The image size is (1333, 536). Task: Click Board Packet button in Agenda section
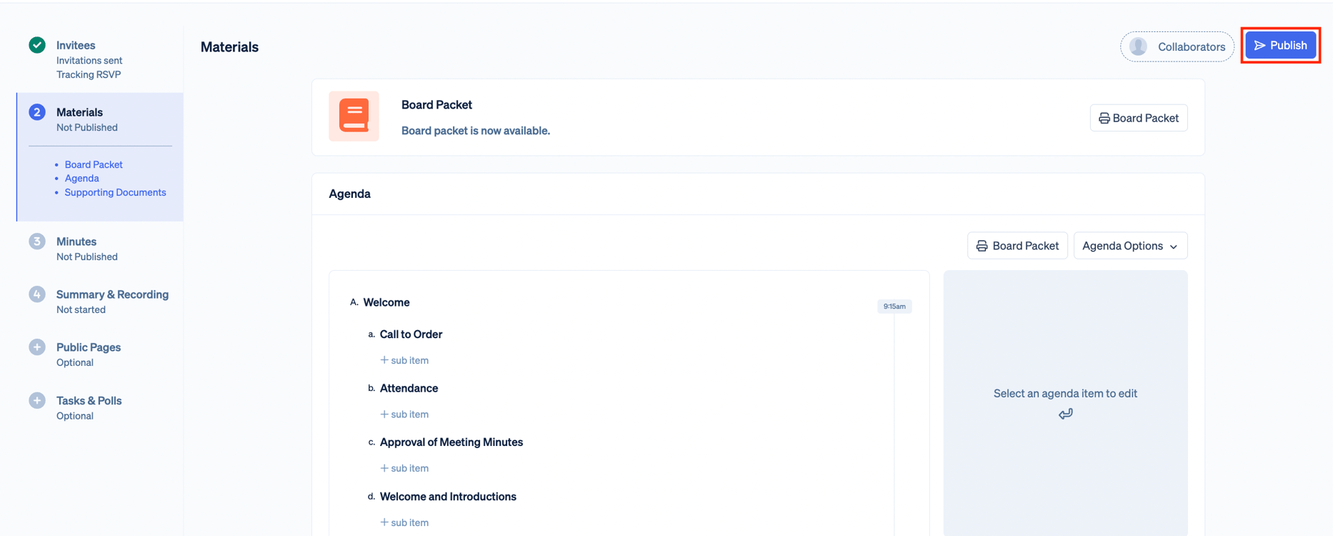tap(1017, 246)
